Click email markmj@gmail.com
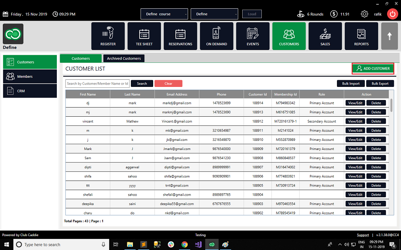Image resolution: width=401 pixels, height=250 pixels. (x=177, y=112)
